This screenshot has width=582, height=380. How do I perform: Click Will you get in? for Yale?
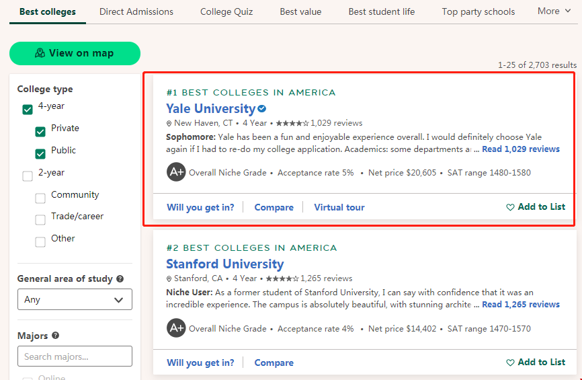[x=200, y=207]
